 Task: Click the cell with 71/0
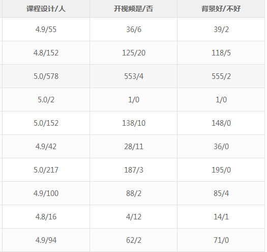pos(221,240)
